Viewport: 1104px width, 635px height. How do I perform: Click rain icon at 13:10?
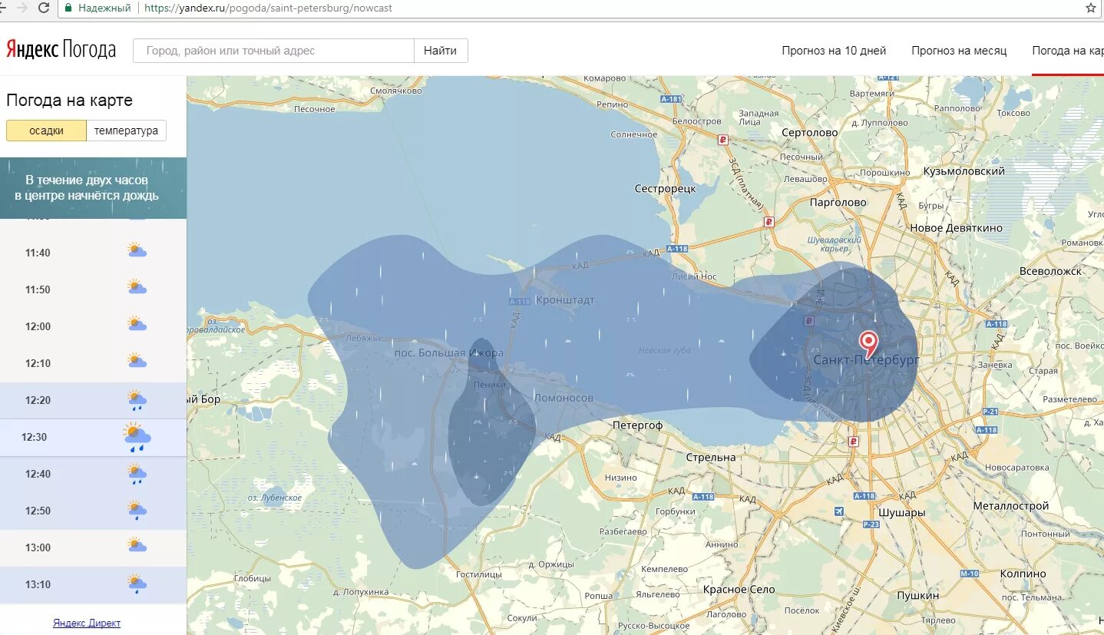pos(137,584)
